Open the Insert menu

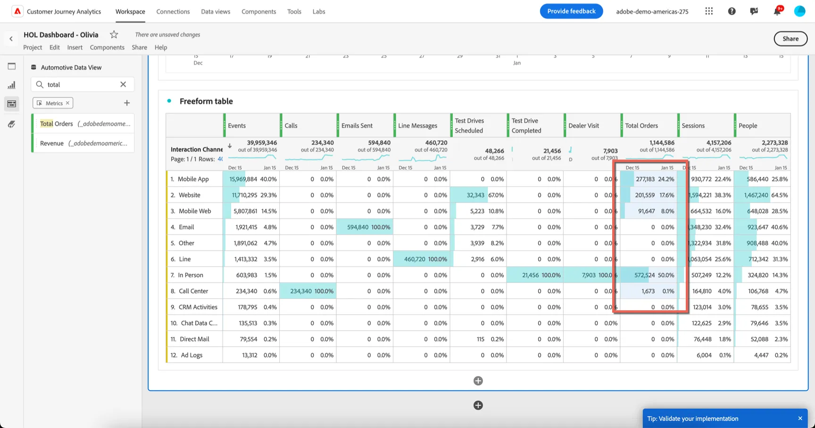[x=75, y=47]
